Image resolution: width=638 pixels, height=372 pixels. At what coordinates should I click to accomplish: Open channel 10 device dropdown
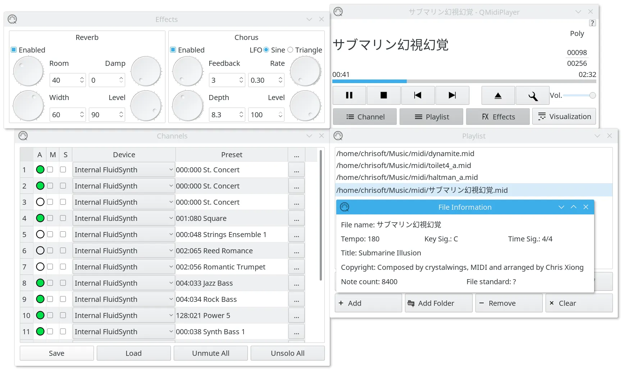(124, 316)
